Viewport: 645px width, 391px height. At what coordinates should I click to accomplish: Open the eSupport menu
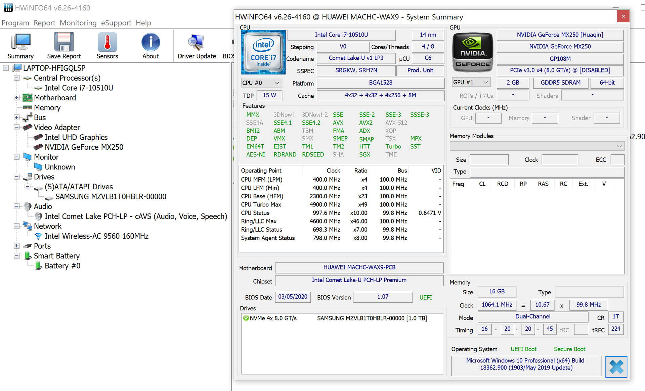coord(116,23)
